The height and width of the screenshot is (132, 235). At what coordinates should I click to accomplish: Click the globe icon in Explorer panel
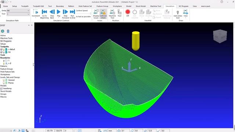coord(3,31)
